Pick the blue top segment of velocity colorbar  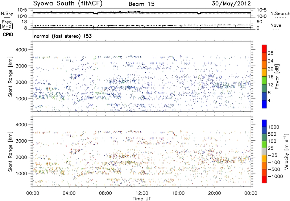[x=264, y=123]
